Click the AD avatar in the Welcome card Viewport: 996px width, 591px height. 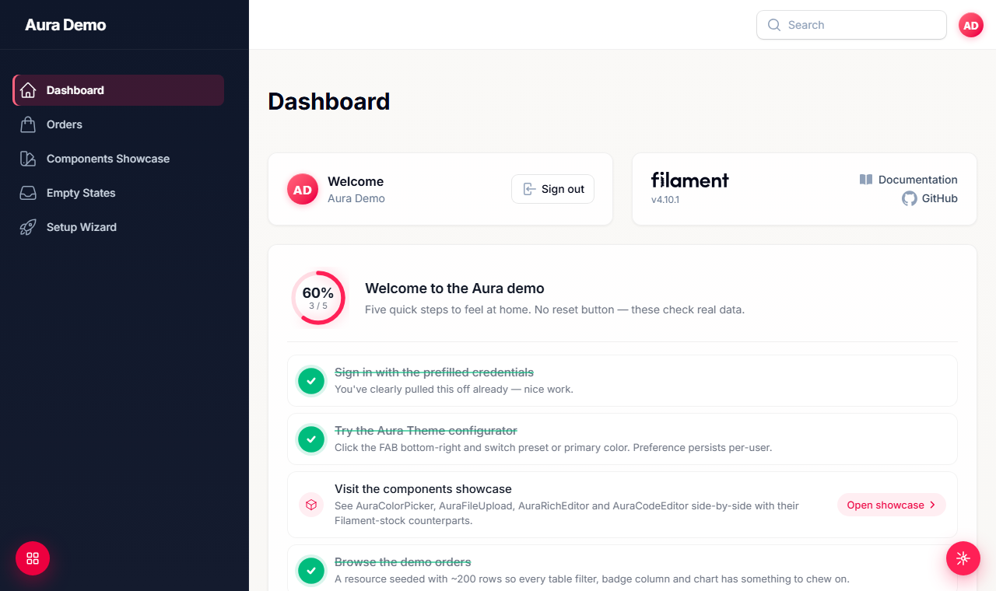pos(303,189)
